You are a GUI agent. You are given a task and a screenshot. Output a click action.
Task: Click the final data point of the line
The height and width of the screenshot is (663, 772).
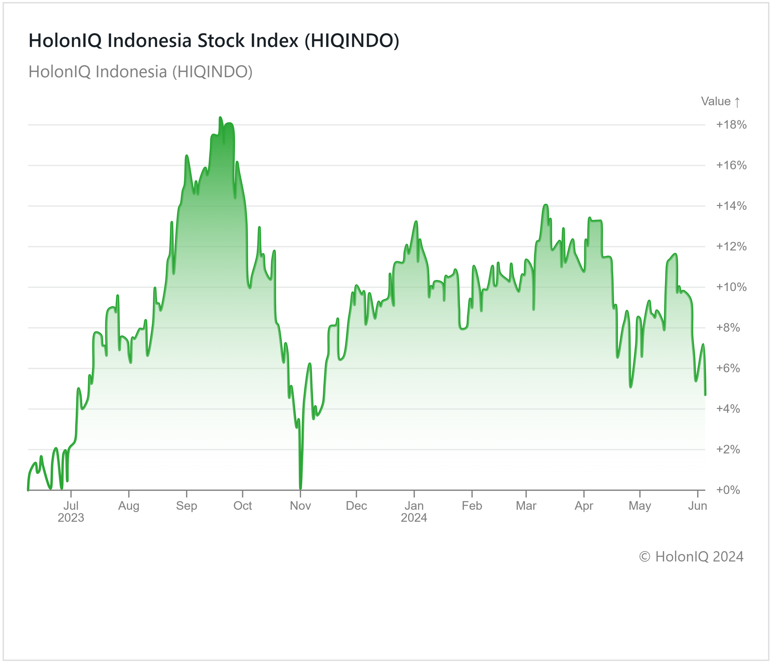705,395
